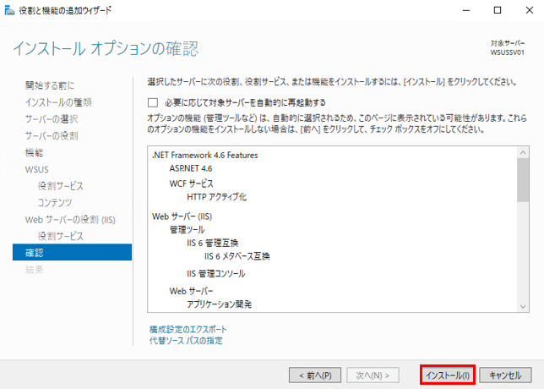Click the indented Web サーバー entry below IIS 管理コンソール

(x=191, y=291)
